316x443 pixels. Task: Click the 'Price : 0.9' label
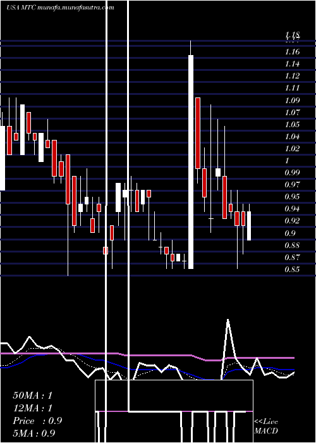[37, 421]
